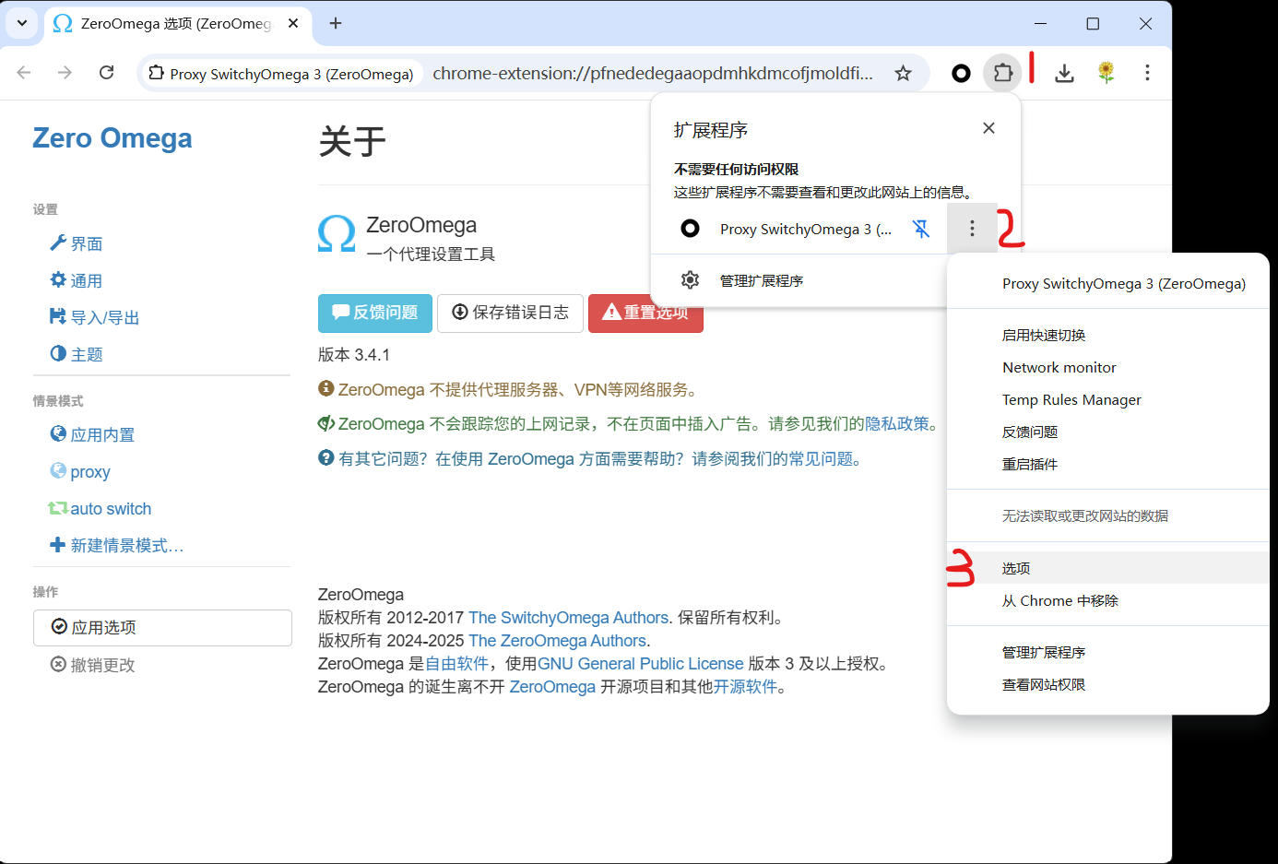Reload the current page
Screen dimensions: 1278x864
(107, 73)
